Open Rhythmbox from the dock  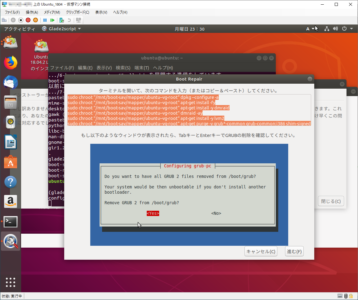tap(10, 122)
